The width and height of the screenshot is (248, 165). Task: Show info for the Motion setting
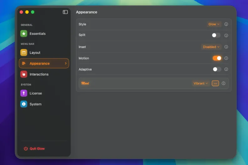[226, 58]
